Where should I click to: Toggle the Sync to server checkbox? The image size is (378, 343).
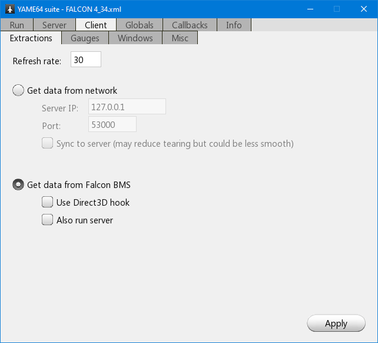point(47,143)
